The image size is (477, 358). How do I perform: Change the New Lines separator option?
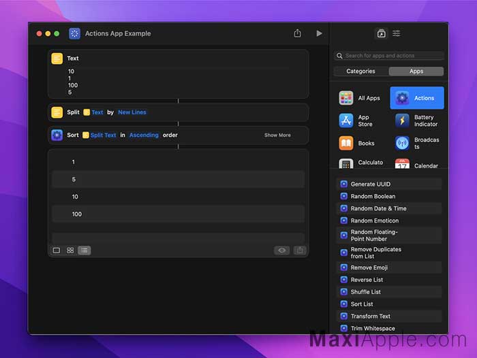click(132, 112)
